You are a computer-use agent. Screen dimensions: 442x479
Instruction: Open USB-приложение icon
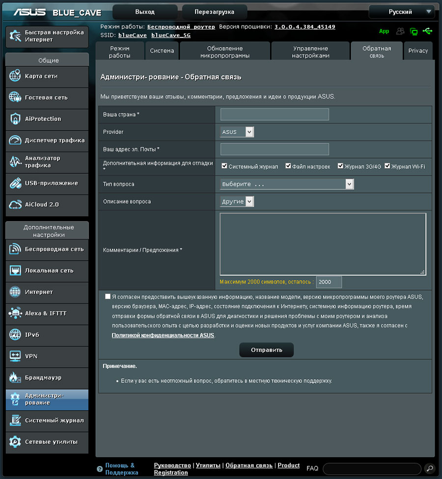click(15, 183)
